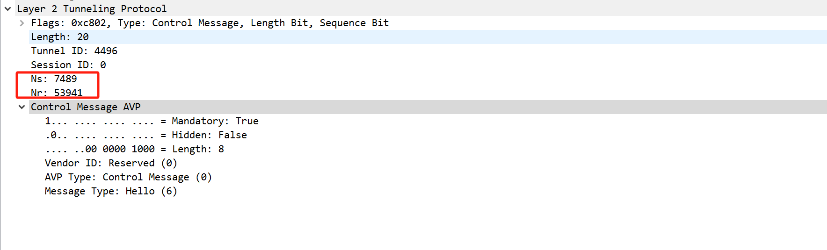Select the Nr: 53941 field
The image size is (827, 250).
click(x=57, y=93)
